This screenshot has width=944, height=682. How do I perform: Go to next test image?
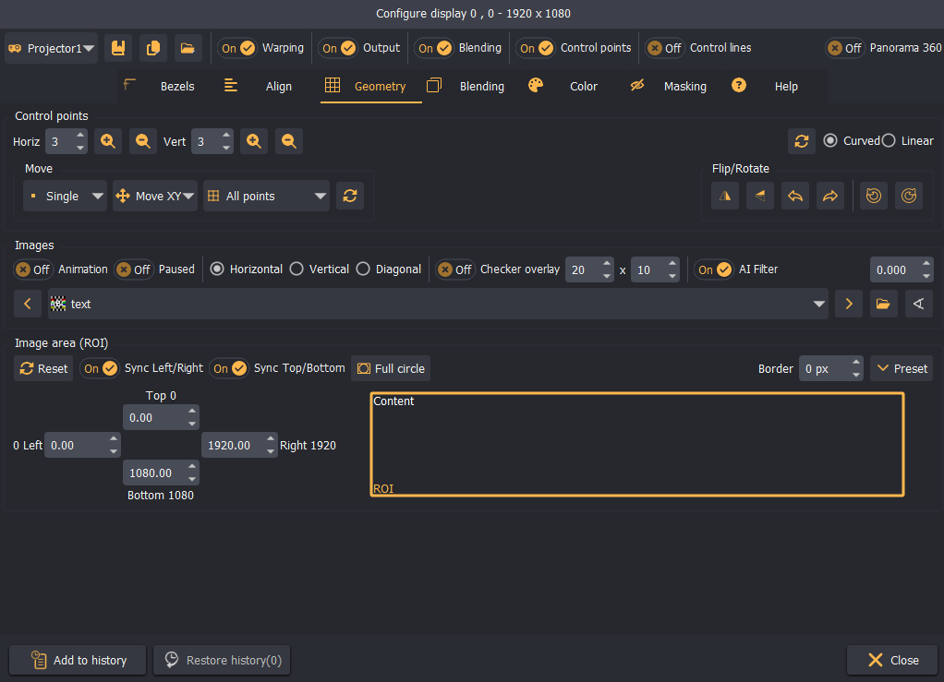tap(849, 304)
